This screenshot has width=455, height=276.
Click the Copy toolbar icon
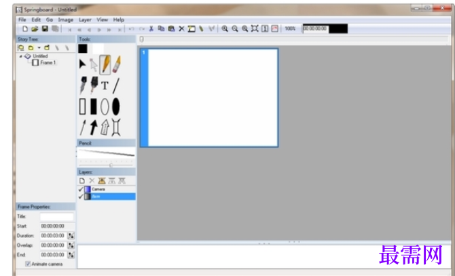[x=161, y=28]
